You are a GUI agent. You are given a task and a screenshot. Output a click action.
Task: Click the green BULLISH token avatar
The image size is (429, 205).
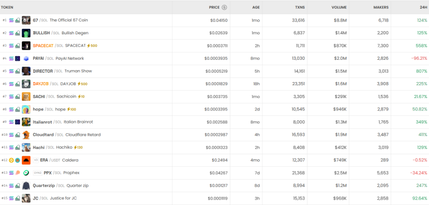click(26, 33)
